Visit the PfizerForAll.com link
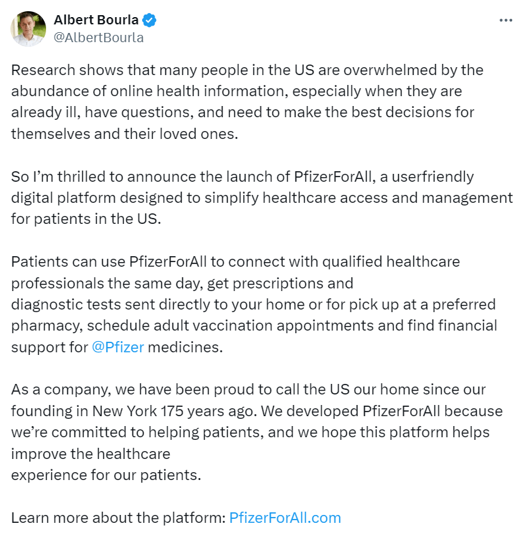 pos(285,518)
